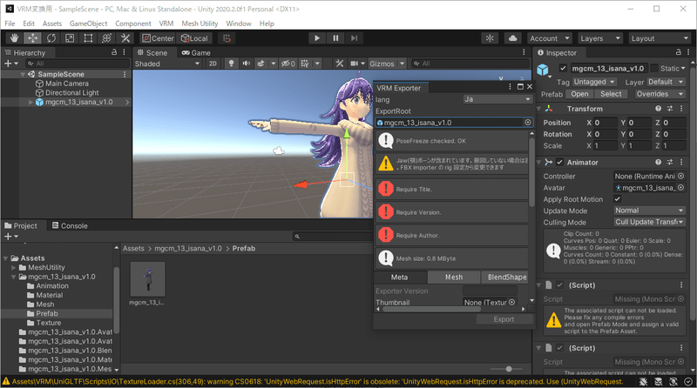Open the lang dropdown in VRM Exporter
This screenshot has width=697, height=388.
tap(497, 99)
